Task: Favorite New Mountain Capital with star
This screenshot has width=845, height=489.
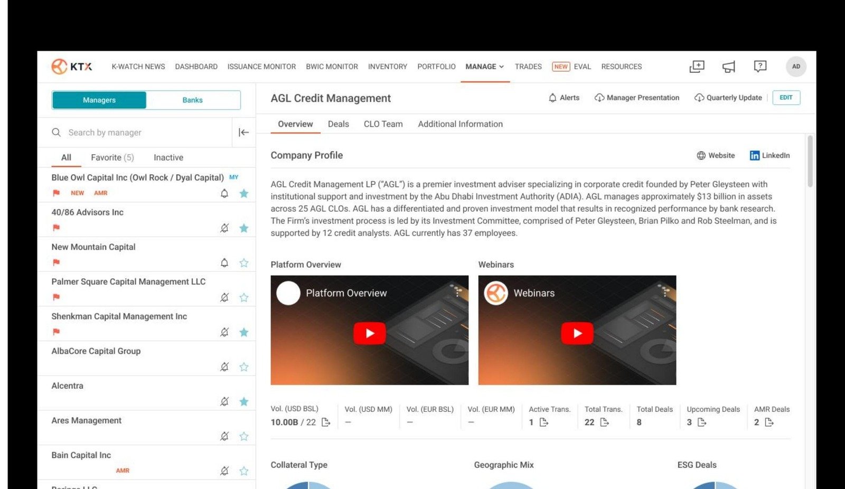Action: click(x=243, y=262)
